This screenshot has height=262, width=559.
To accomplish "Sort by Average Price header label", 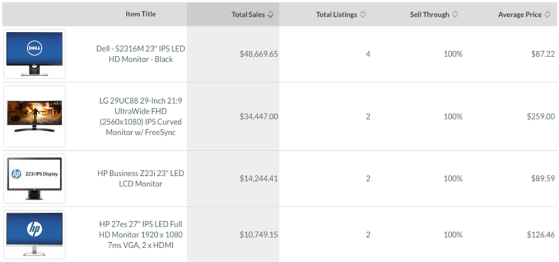I will pos(519,15).
